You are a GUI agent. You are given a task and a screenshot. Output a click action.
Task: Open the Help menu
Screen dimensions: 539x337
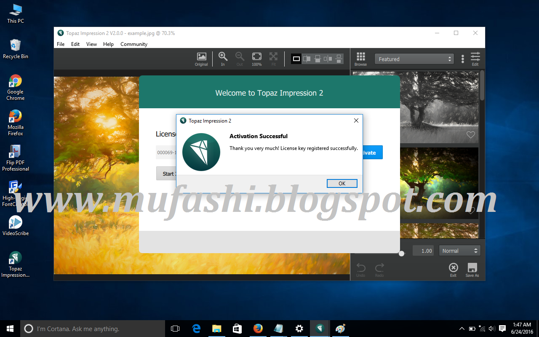point(108,44)
